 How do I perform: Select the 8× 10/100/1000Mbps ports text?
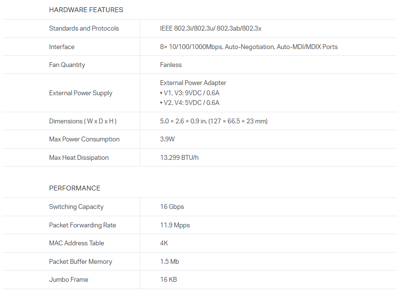248,47
